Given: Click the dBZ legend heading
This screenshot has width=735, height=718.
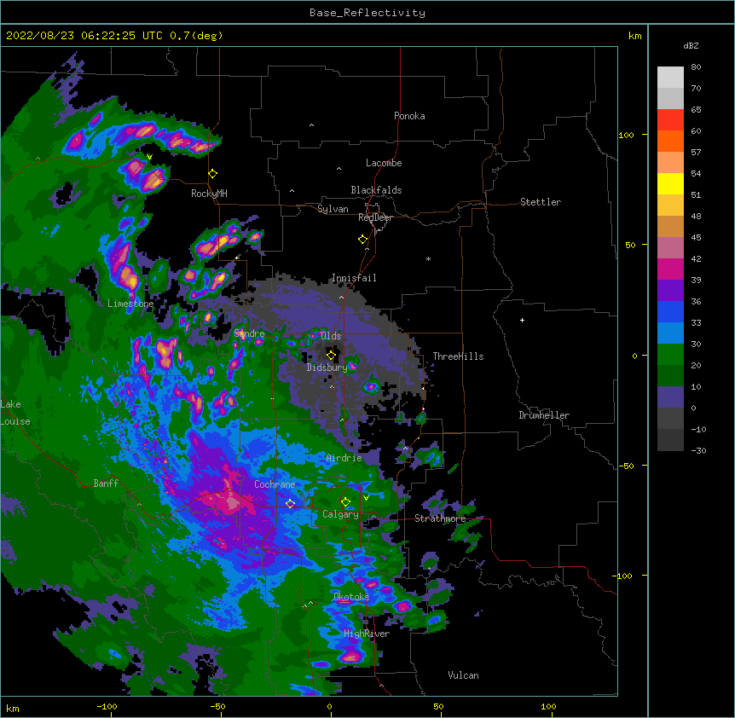Looking at the screenshot, I should click(691, 45).
